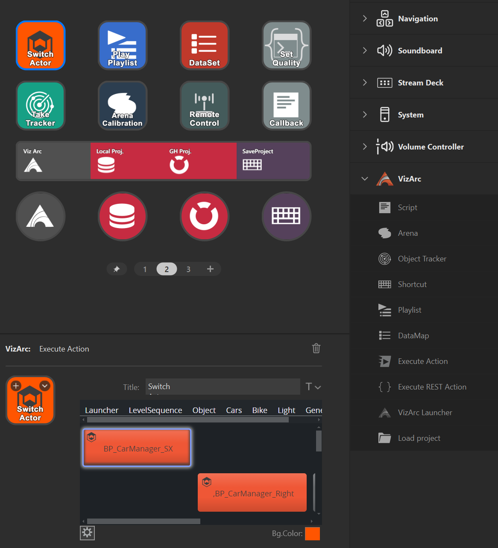Click the Take Tracker key
This screenshot has width=498, height=548.
click(41, 105)
